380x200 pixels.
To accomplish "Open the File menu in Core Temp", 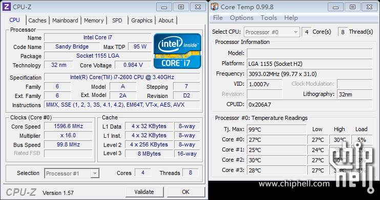I will (218, 18).
